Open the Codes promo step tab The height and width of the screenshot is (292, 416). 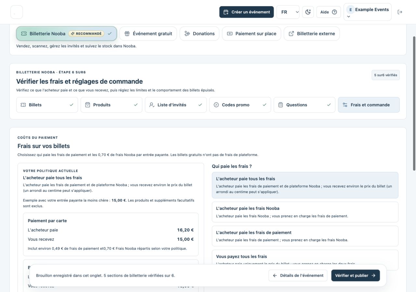[240, 105]
